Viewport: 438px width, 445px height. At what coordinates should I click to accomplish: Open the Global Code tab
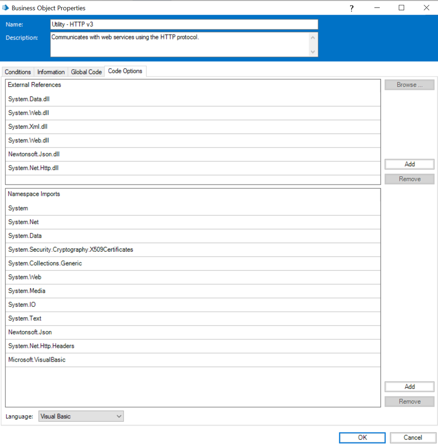pyautogui.click(x=86, y=72)
